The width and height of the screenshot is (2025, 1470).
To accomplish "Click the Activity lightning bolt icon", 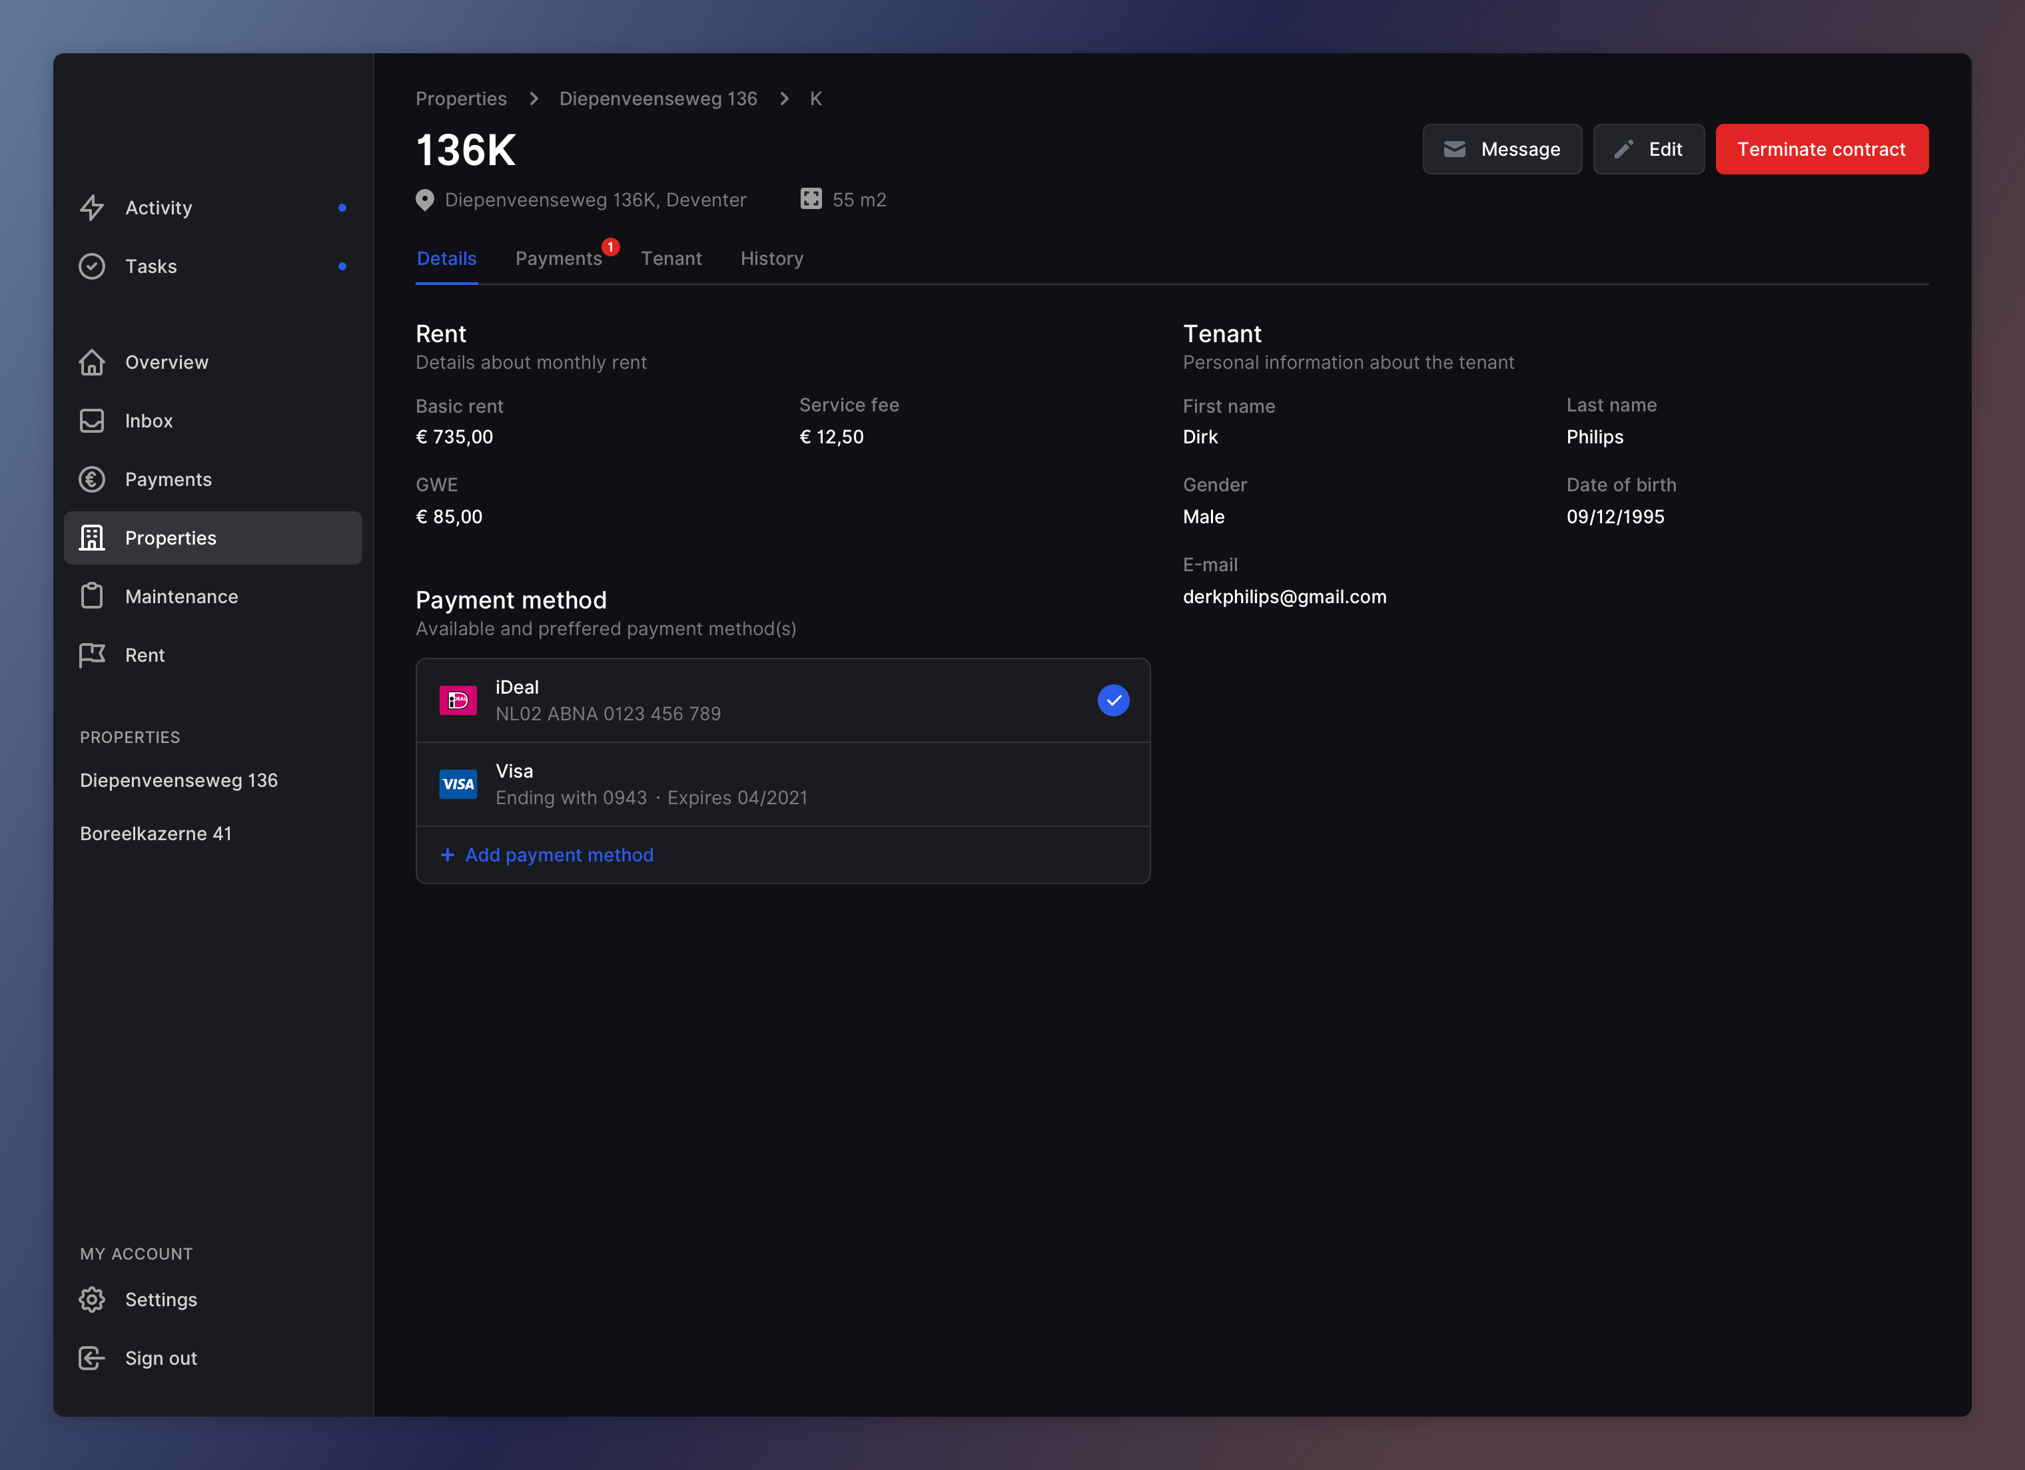I will pos(92,208).
